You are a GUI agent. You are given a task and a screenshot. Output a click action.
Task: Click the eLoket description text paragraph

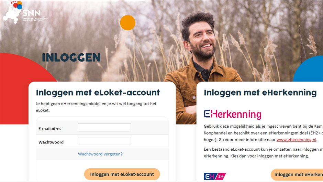click(96, 107)
